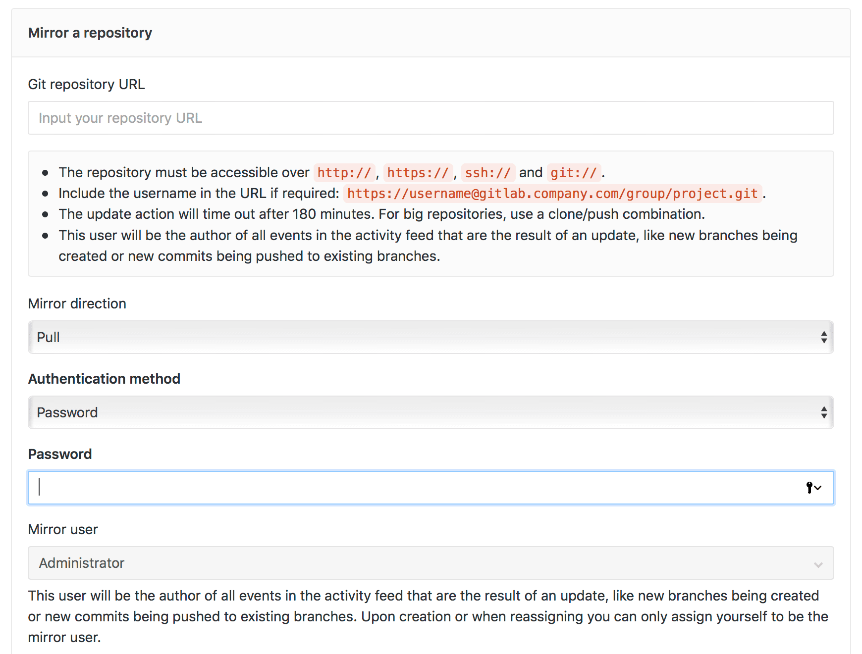
Task: Open the Mirror user dropdown
Action: click(x=430, y=563)
